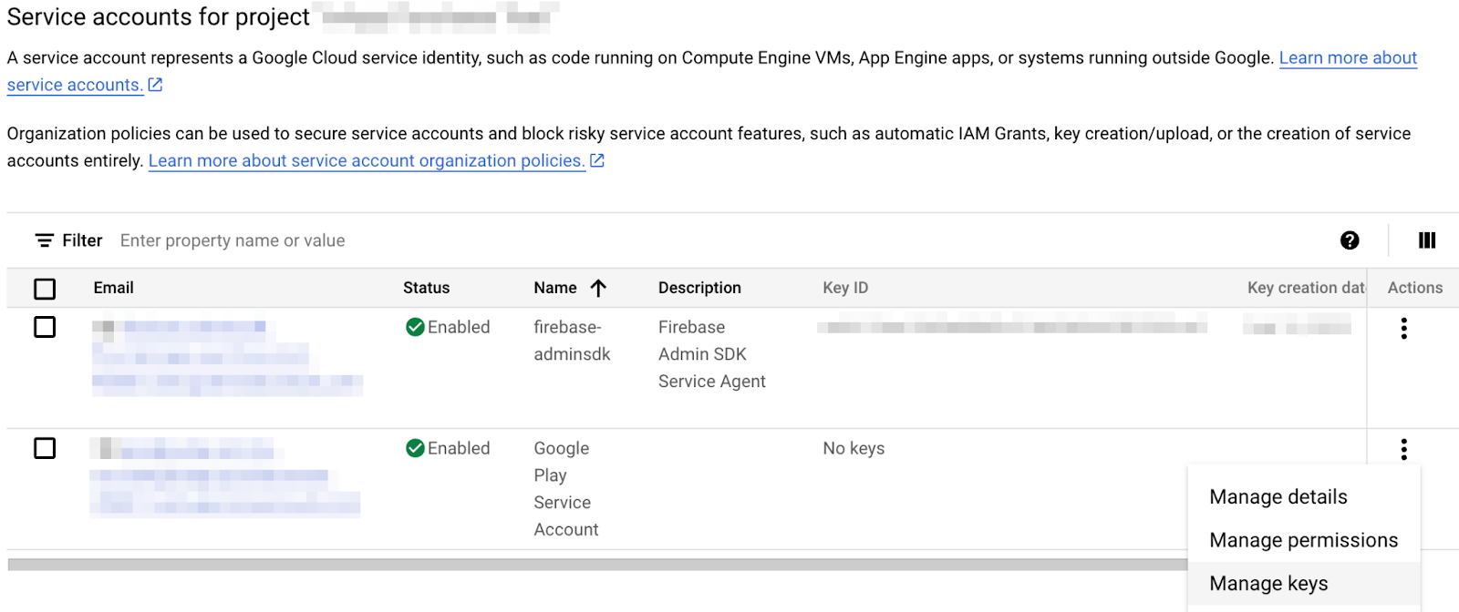Open actions menu for firebase-adminsdk row

[x=1403, y=329]
